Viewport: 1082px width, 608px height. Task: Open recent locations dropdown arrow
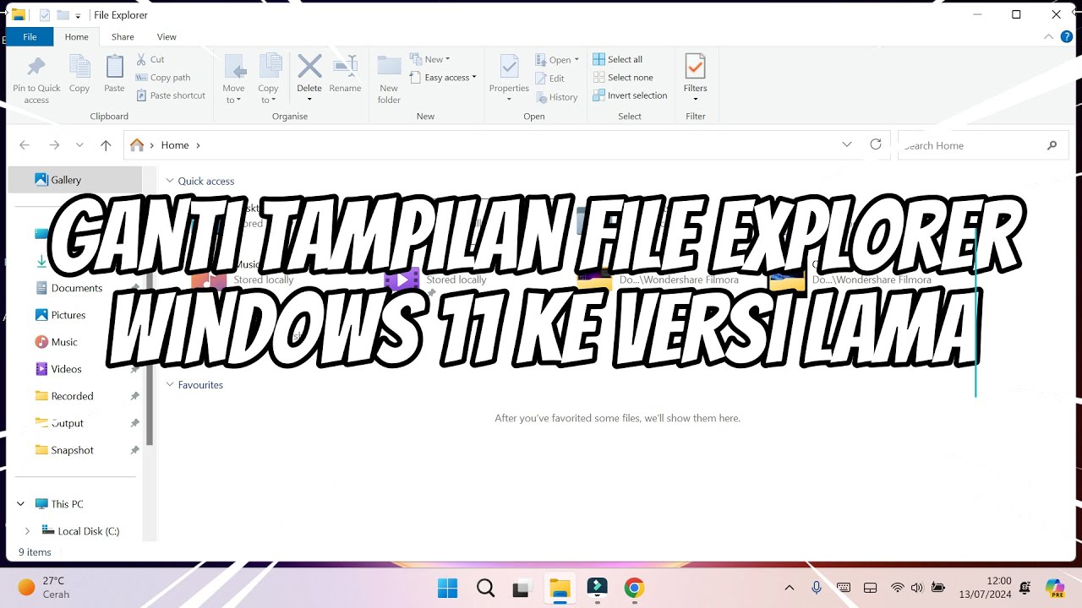click(x=79, y=145)
